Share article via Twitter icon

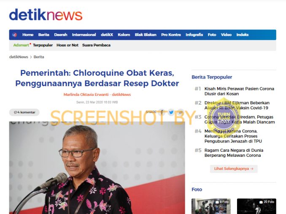click(x=171, y=112)
